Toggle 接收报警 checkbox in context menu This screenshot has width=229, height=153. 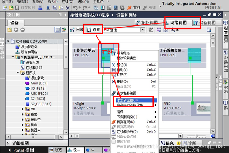coord(113,142)
